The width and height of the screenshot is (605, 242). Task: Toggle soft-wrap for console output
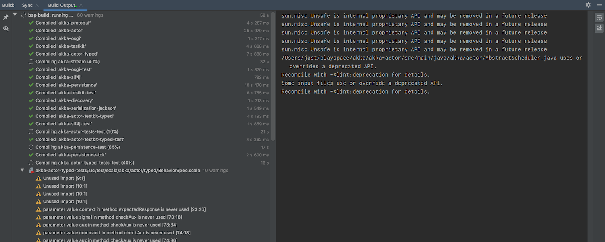point(599,17)
